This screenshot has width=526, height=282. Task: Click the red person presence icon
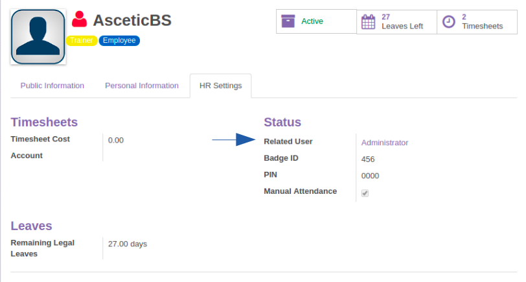(x=80, y=19)
